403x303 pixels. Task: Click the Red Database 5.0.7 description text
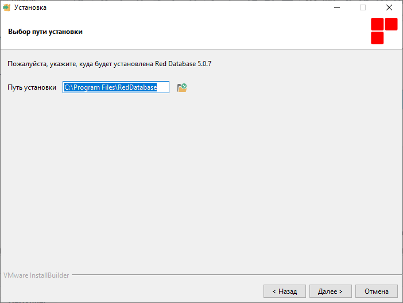tap(110, 64)
